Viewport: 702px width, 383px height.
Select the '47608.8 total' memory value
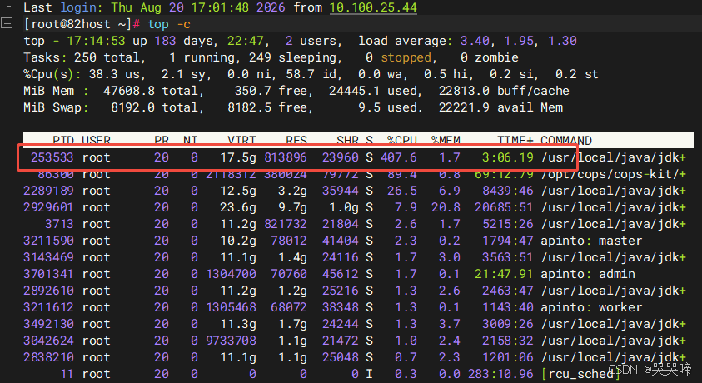(151, 91)
